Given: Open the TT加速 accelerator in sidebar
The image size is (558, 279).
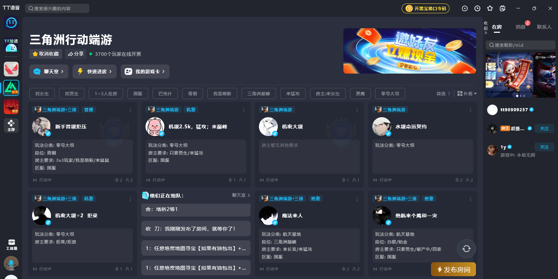Looking at the screenshot, I should tap(11, 45).
